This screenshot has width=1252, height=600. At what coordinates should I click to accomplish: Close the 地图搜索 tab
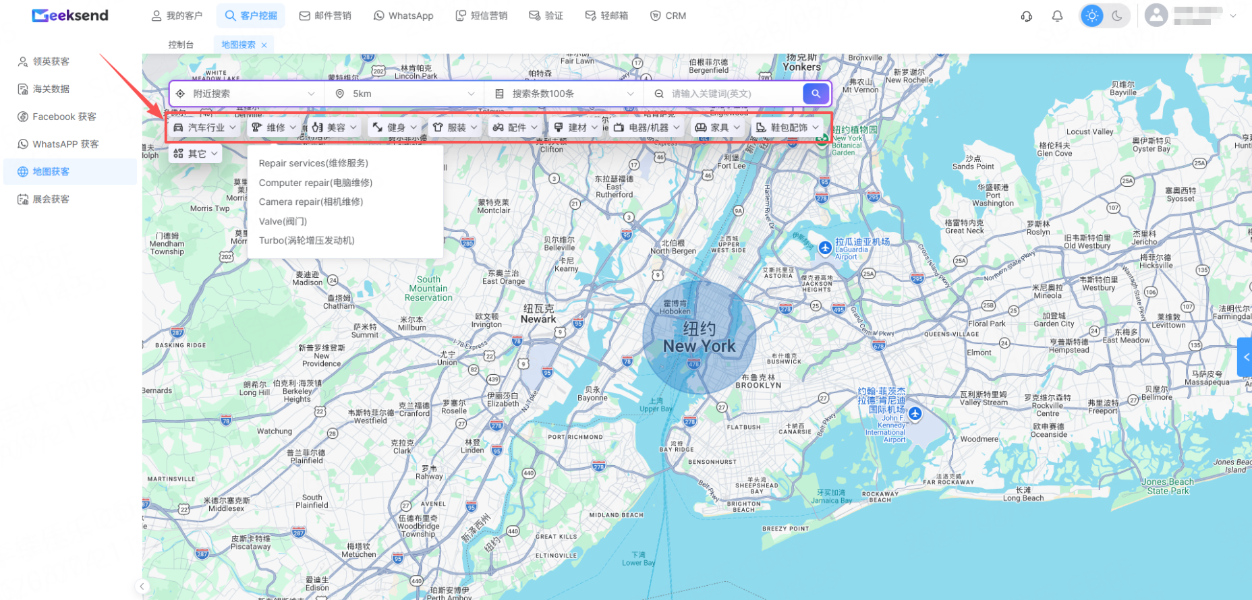[x=264, y=45]
